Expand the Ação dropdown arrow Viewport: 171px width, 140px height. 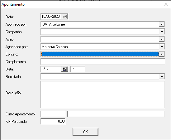click(x=162, y=39)
